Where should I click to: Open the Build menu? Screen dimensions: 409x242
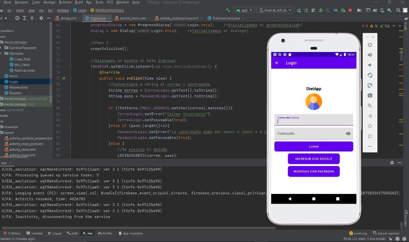coord(79,2)
